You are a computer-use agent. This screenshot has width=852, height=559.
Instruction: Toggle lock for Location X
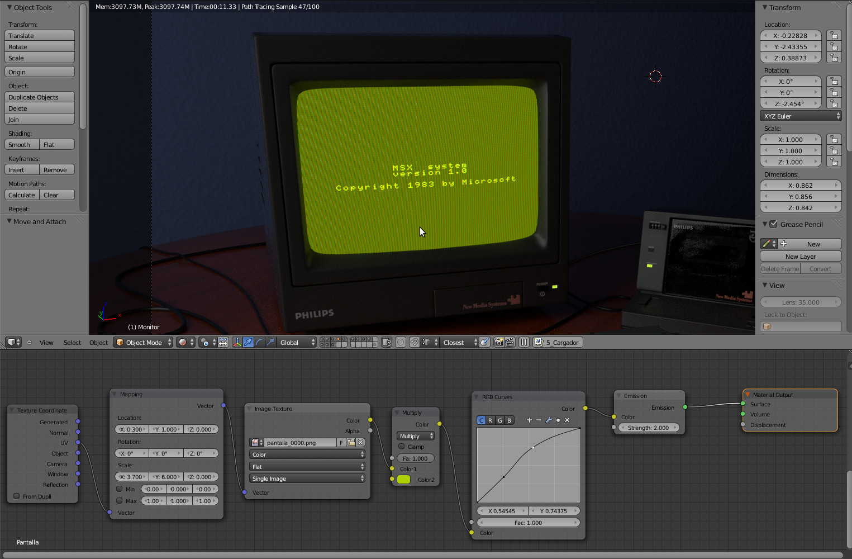click(834, 35)
